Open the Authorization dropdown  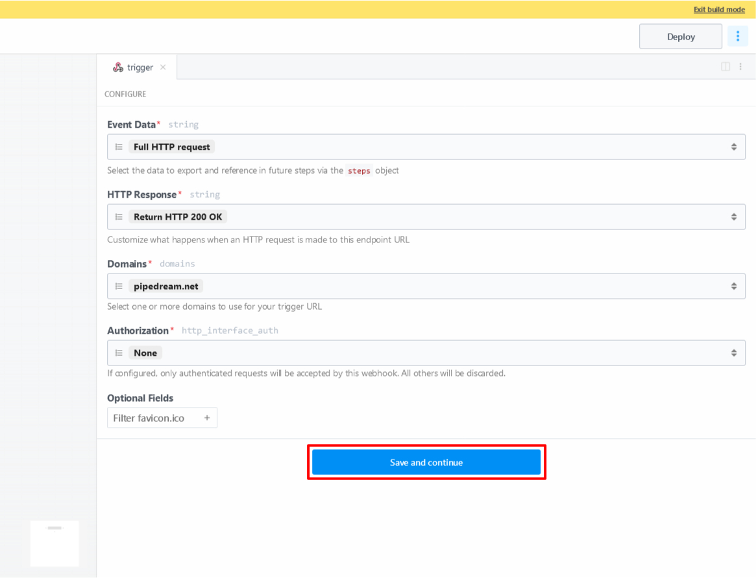426,353
